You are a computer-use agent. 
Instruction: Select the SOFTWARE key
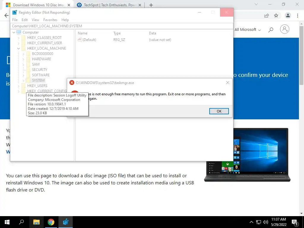coord(41,75)
